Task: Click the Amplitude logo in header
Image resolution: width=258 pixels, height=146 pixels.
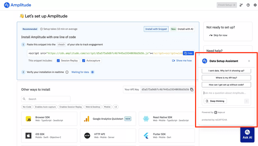Action: (x=17, y=5)
